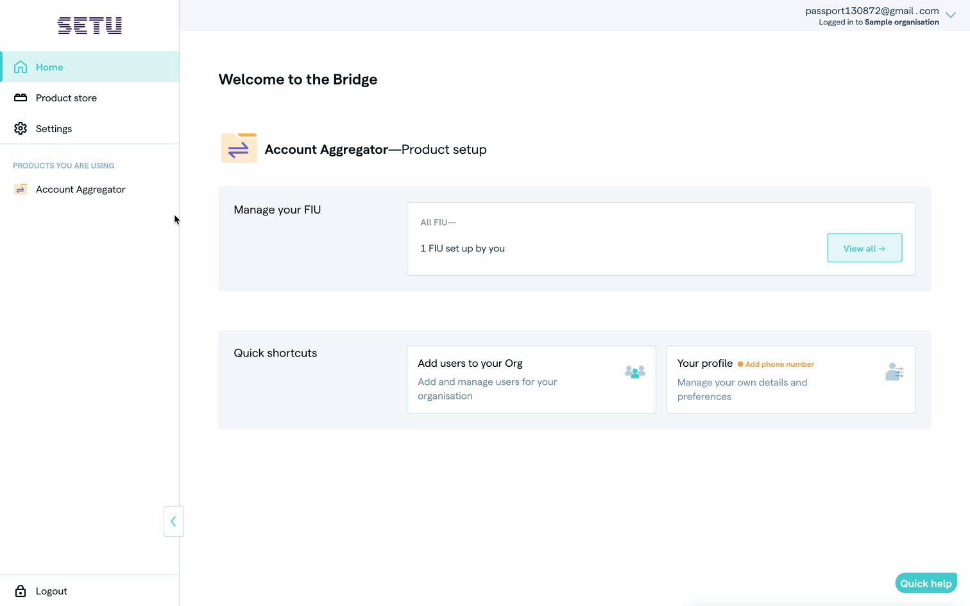Click the profile preferences icon
This screenshot has width=970, height=606.
tap(894, 372)
